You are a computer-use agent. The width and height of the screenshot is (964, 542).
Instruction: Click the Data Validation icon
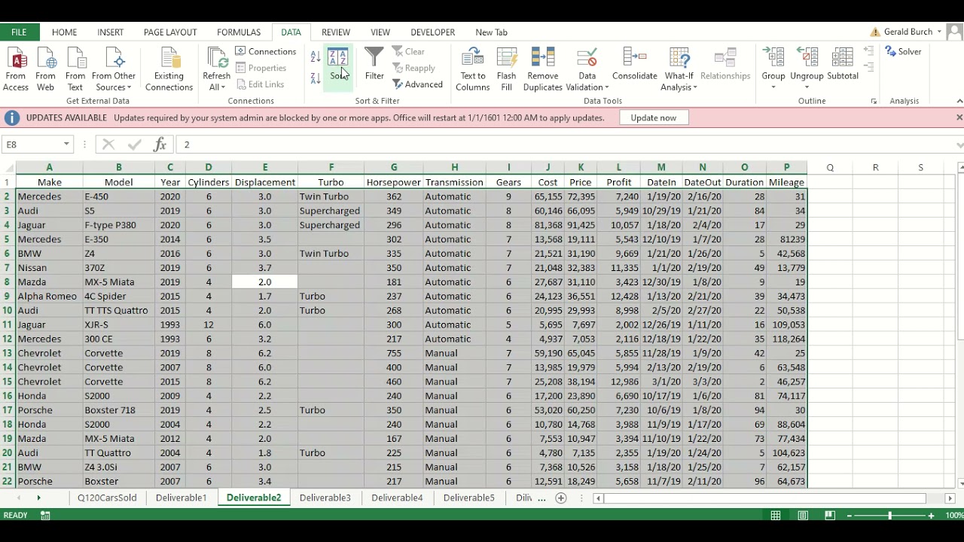[x=587, y=59]
